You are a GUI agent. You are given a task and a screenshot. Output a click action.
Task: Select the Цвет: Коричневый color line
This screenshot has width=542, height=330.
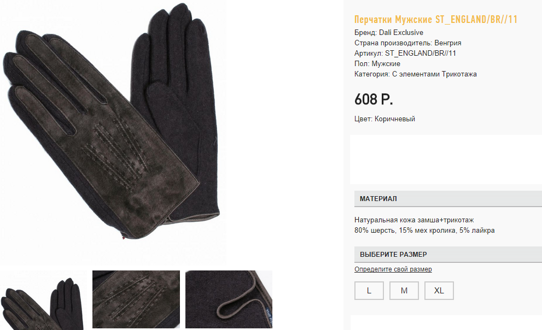coord(384,119)
